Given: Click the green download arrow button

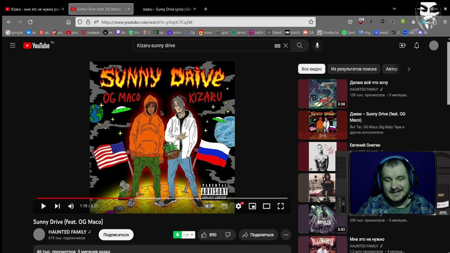Looking at the screenshot, I should click(178, 235).
